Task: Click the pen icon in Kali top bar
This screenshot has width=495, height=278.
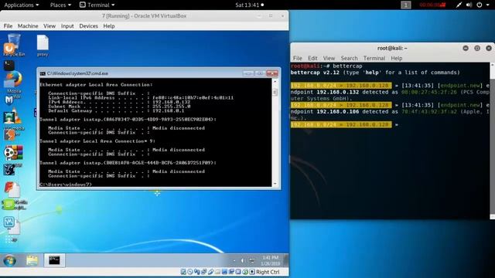Action: (x=459, y=5)
